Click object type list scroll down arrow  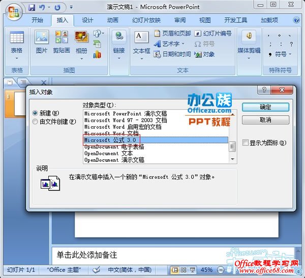(232, 159)
